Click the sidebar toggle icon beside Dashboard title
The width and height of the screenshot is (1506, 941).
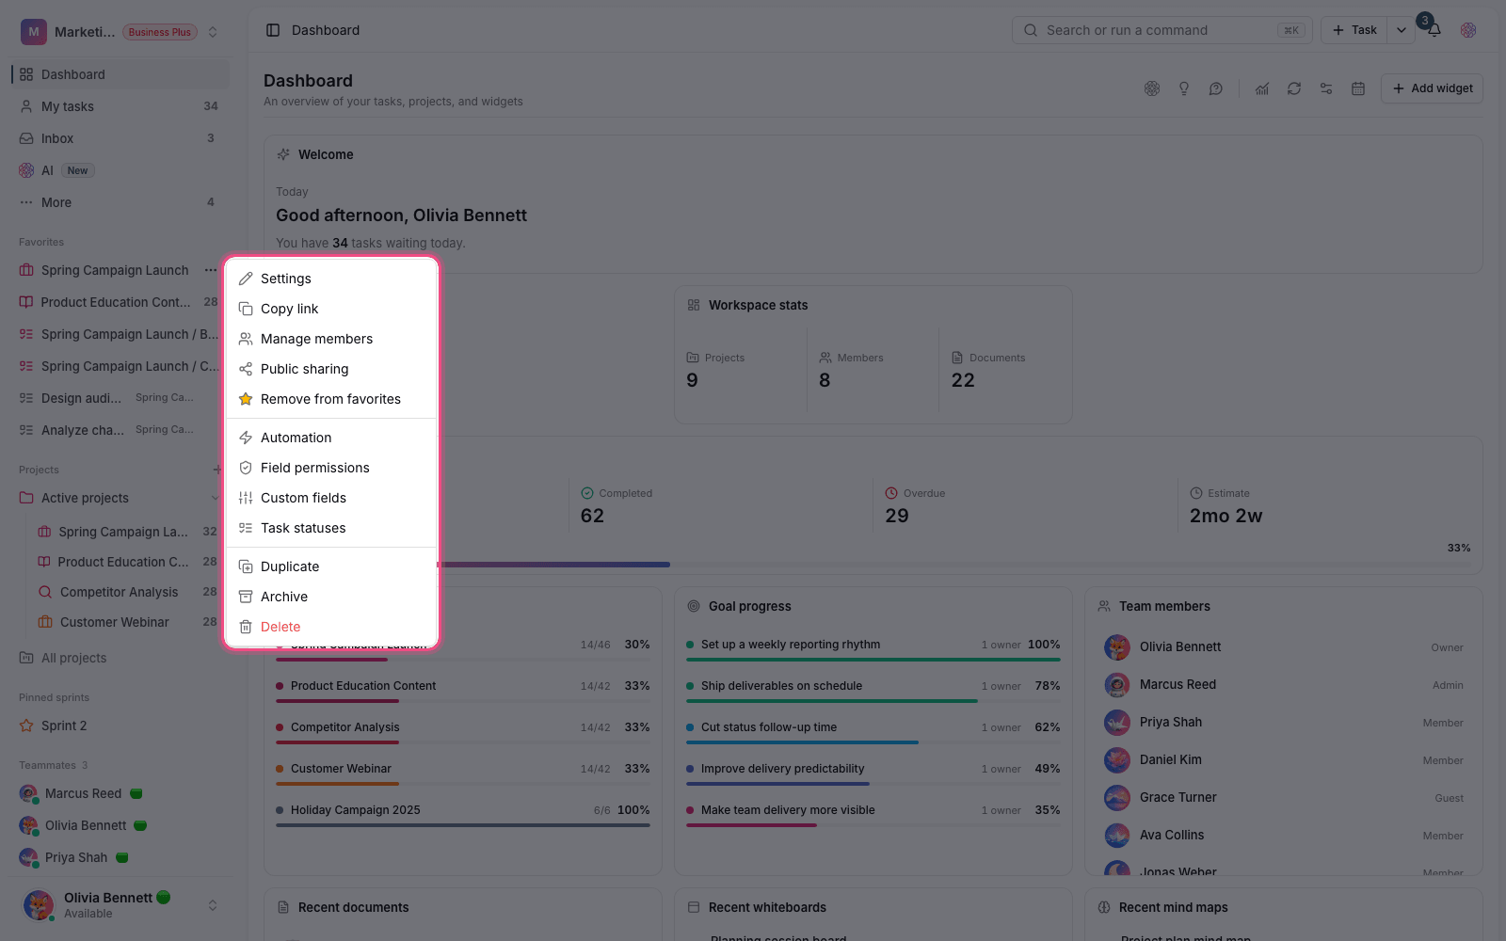pyautogui.click(x=273, y=30)
